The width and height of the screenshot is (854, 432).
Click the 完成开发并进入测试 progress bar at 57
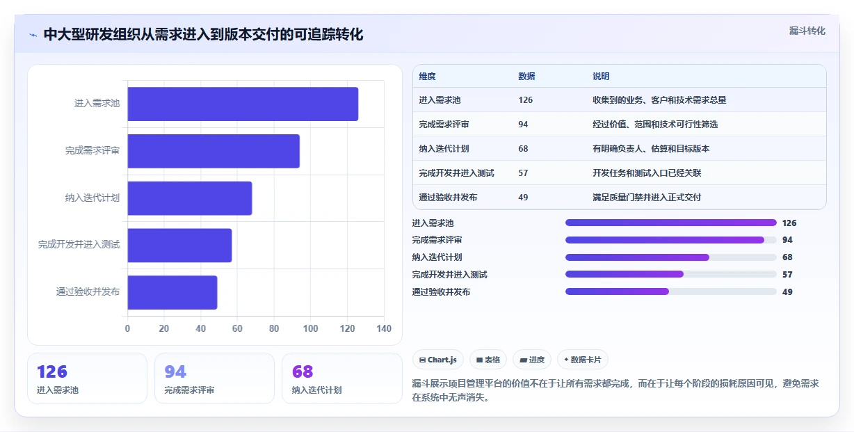[x=671, y=274]
